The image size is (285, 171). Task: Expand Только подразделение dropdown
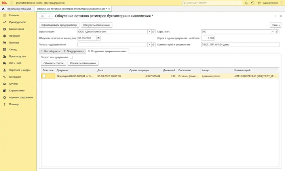[149, 44]
